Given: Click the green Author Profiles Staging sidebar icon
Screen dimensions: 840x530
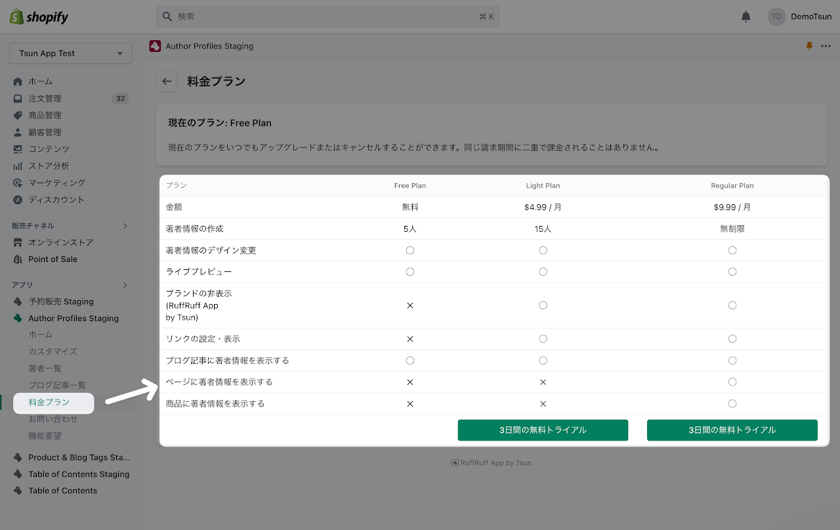Looking at the screenshot, I should [18, 319].
